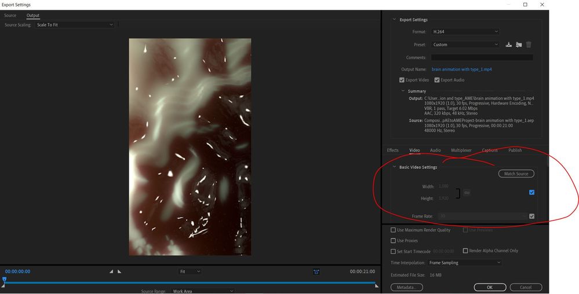The height and width of the screenshot is (294, 579).
Task: Switch to the Source tab
Action: click(x=10, y=16)
